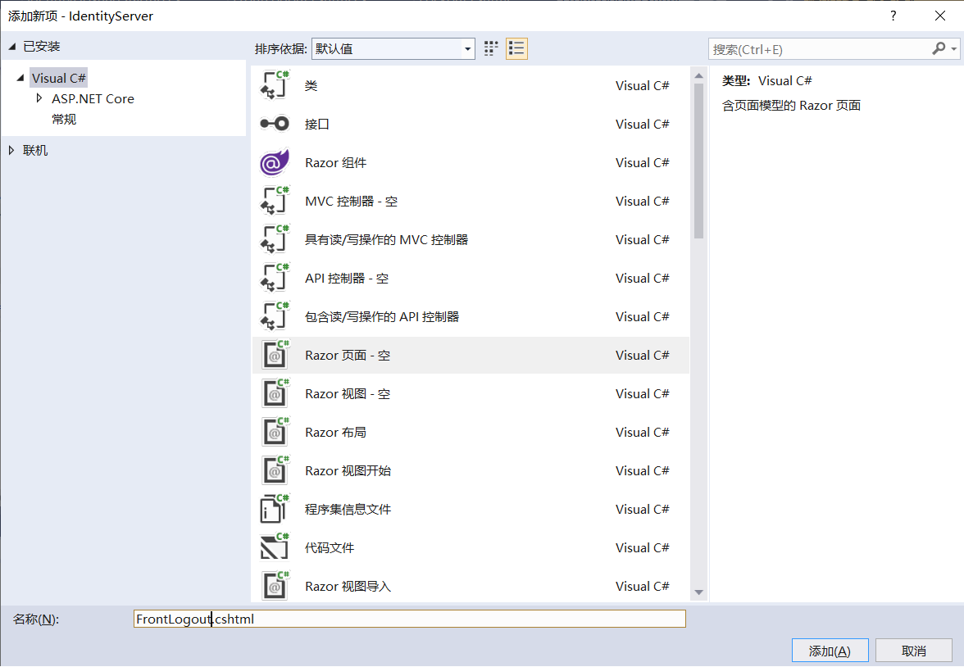Click the 搜索(Ctrl+E) search box

pyautogui.click(x=821, y=49)
